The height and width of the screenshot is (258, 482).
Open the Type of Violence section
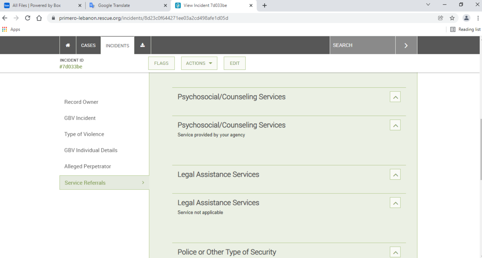pyautogui.click(x=84, y=134)
